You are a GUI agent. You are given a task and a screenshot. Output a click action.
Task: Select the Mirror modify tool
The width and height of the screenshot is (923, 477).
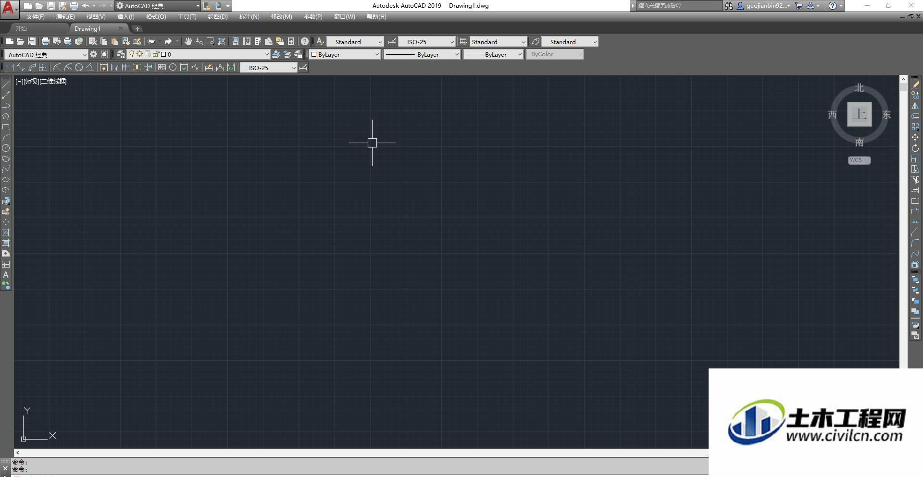(x=915, y=106)
